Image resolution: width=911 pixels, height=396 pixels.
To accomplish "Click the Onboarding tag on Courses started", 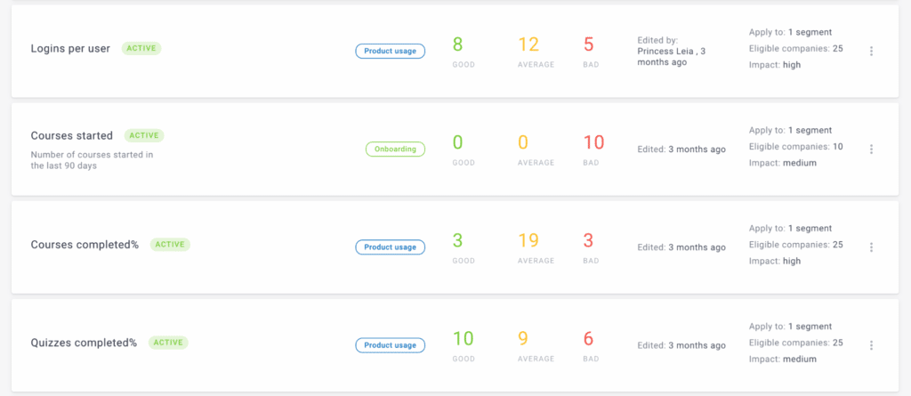I will tap(395, 150).
